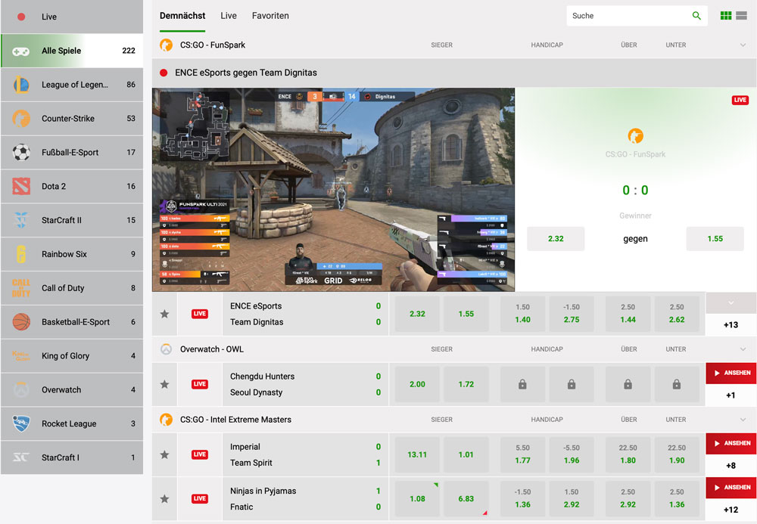Click the Overwatch OWL header icon
This screenshot has width=757, height=524.
click(166, 349)
